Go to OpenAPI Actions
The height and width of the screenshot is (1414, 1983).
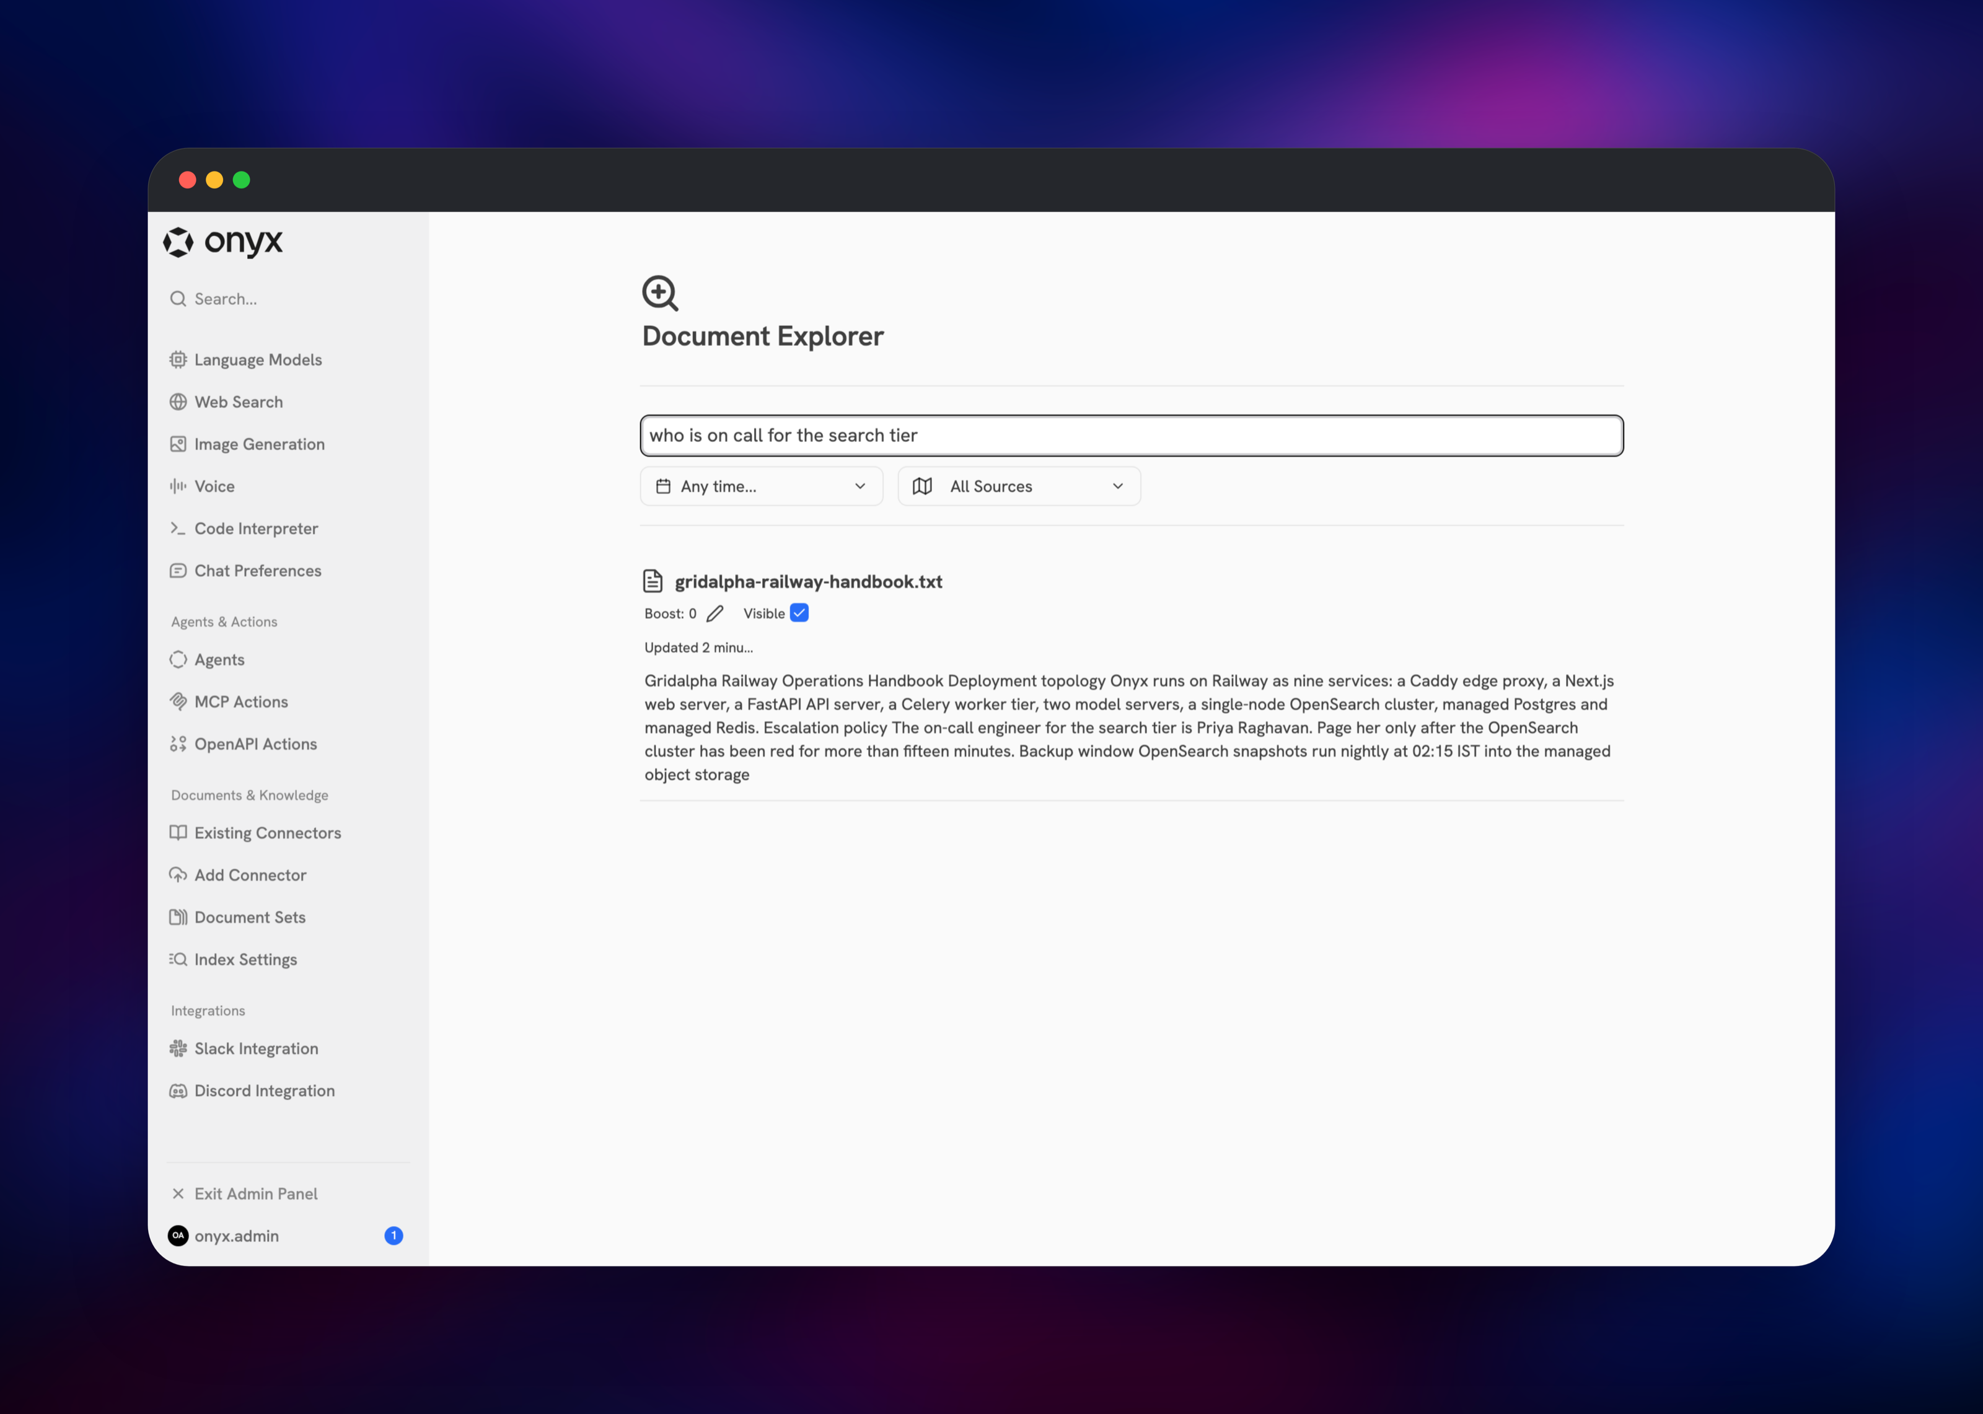click(x=288, y=744)
